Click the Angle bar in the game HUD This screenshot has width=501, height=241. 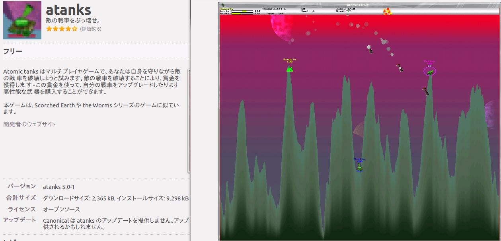pyautogui.click(x=242, y=11)
